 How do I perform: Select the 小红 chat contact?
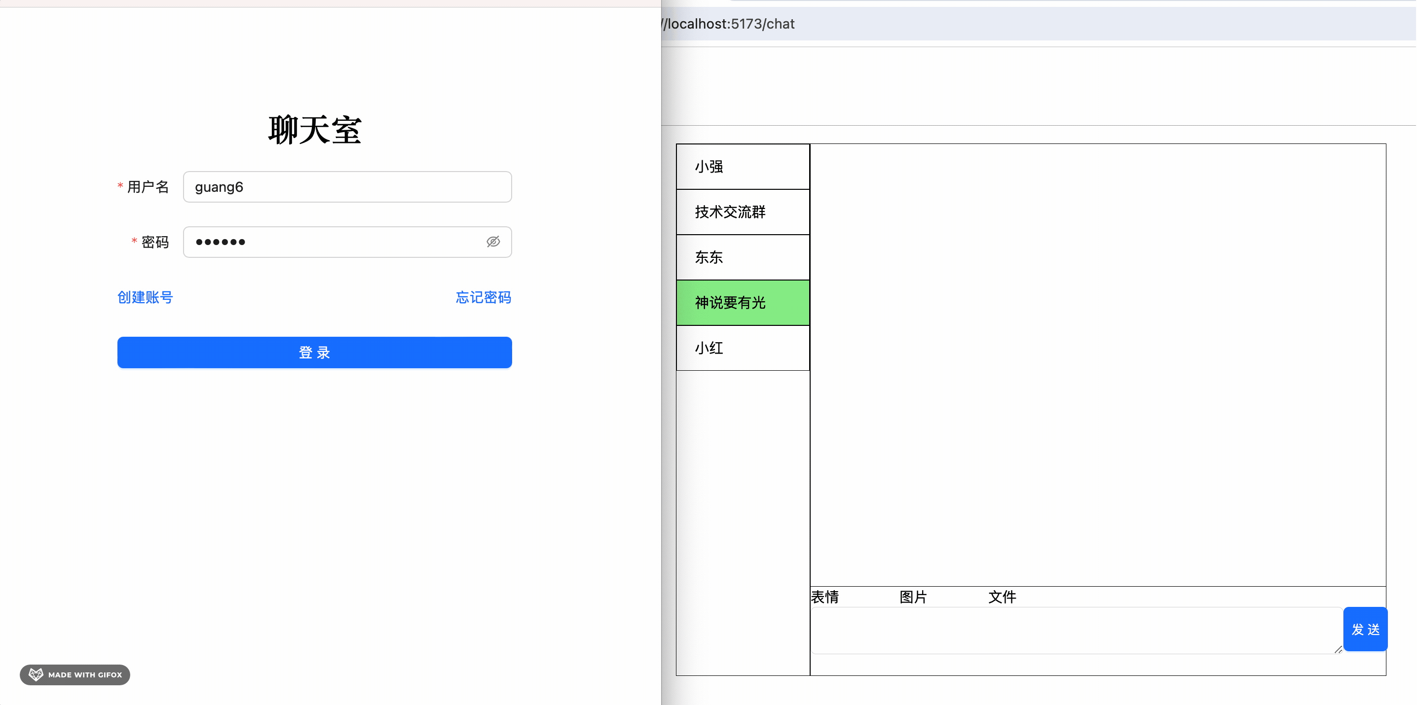(x=743, y=348)
